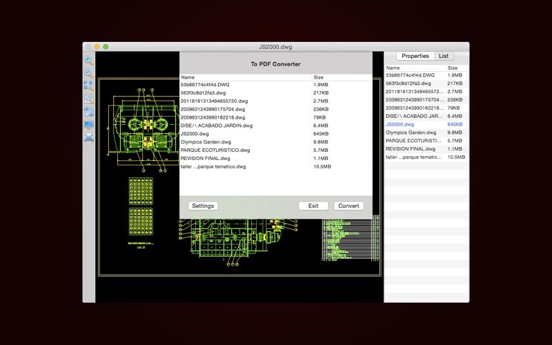Open taller ...parque tematic... in side panel
Image resolution: width=552 pixels, height=345 pixels.
point(426,157)
